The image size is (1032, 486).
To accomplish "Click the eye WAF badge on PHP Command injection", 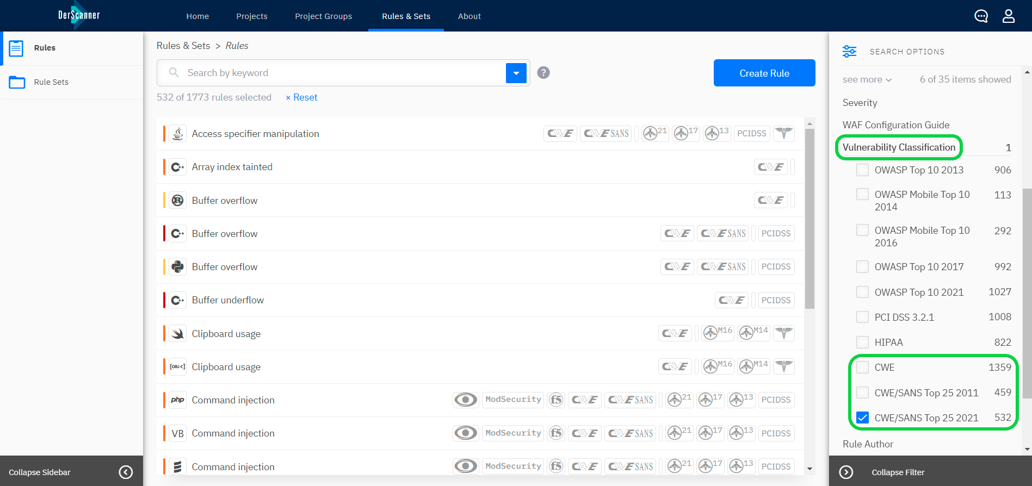I will tap(466, 400).
